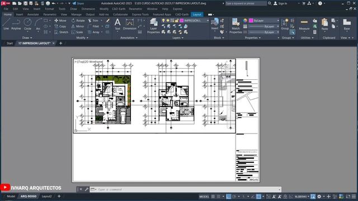
Task: Toggle ortho mode in status bar
Action: coord(229,197)
